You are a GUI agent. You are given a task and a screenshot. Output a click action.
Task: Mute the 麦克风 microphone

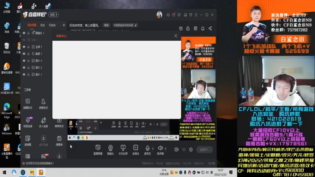click(x=147, y=150)
